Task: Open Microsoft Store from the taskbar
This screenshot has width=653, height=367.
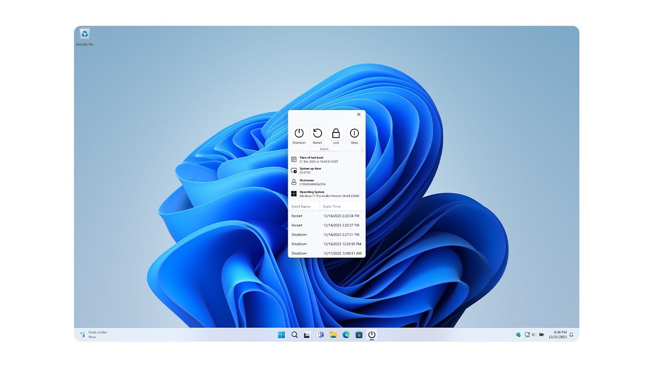Action: [x=359, y=335]
